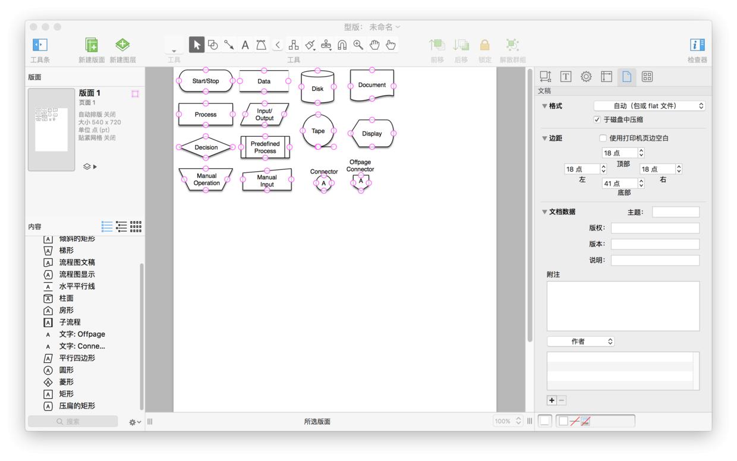Select the Shape drawing tool

pyautogui.click(x=212, y=45)
